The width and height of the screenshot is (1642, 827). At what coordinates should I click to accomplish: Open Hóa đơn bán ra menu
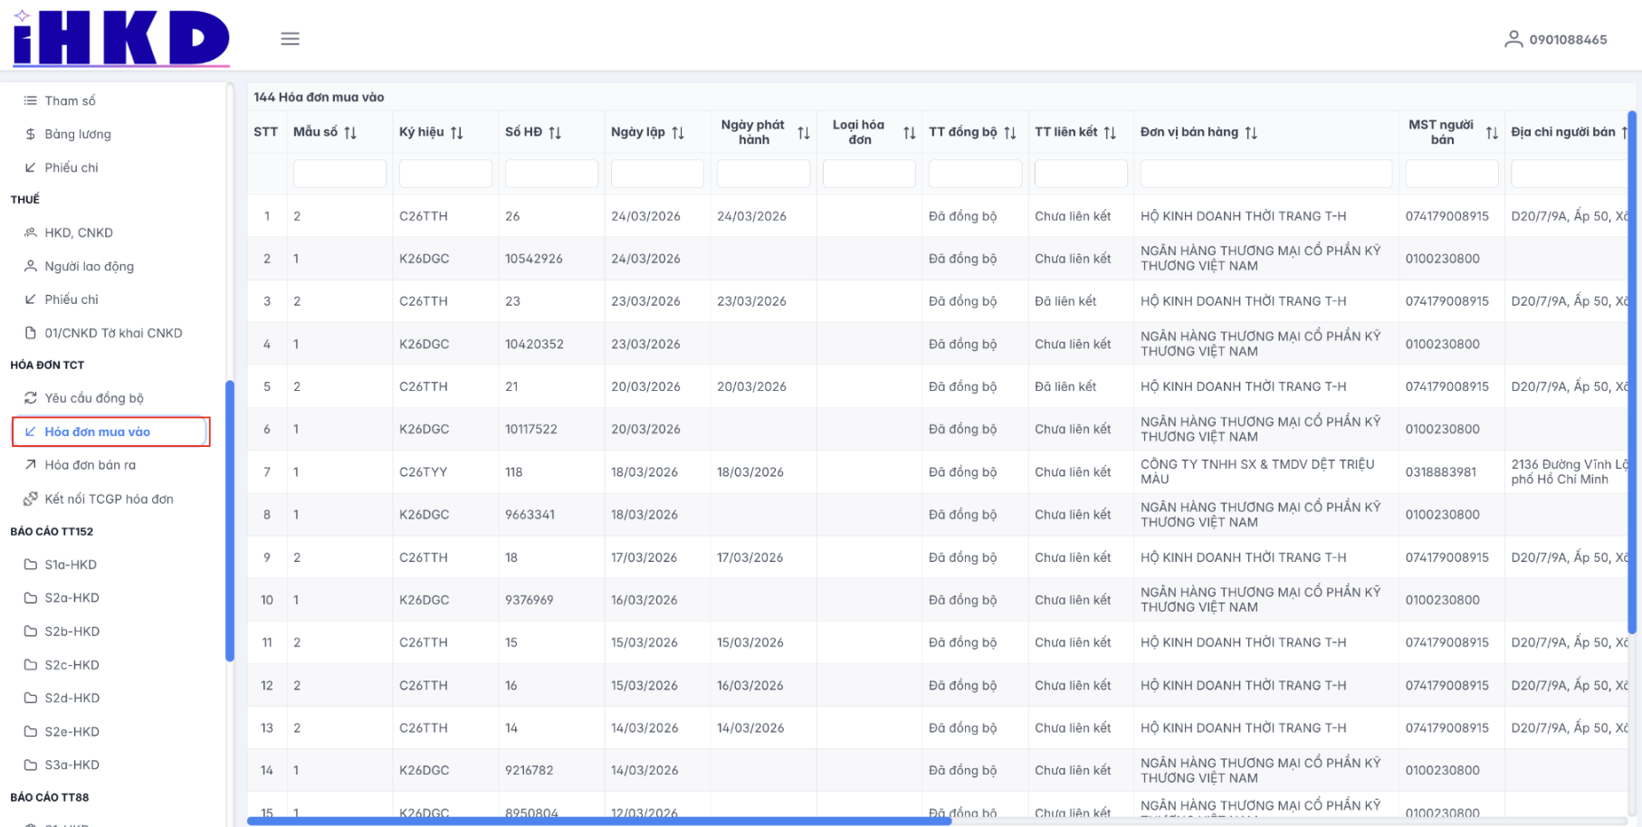tap(90, 465)
